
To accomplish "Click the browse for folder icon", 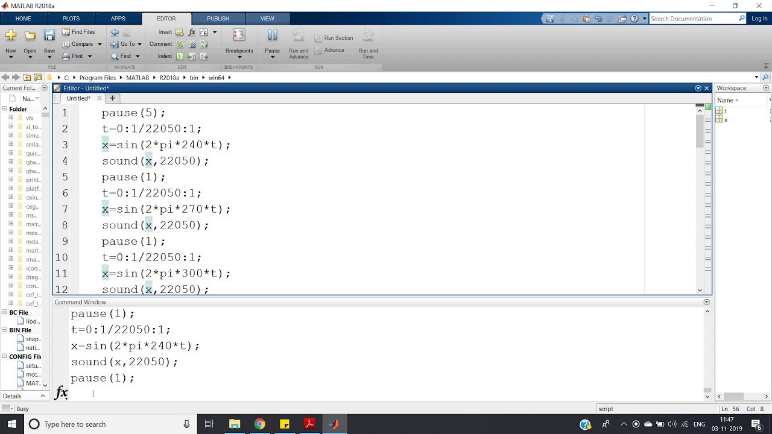I will (38, 78).
